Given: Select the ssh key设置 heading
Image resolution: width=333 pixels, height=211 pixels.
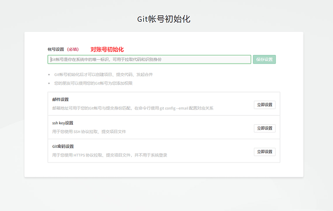Looking at the screenshot, I should [x=63, y=123].
